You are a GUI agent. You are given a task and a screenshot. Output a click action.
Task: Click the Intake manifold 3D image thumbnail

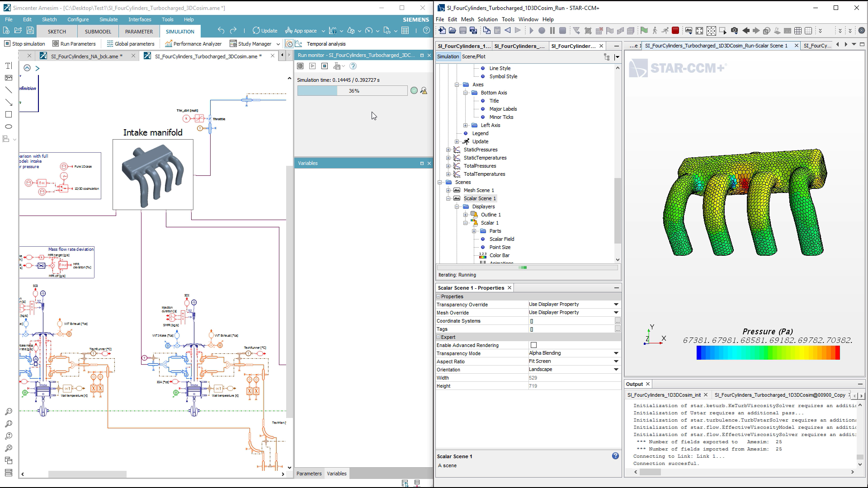pyautogui.click(x=153, y=175)
